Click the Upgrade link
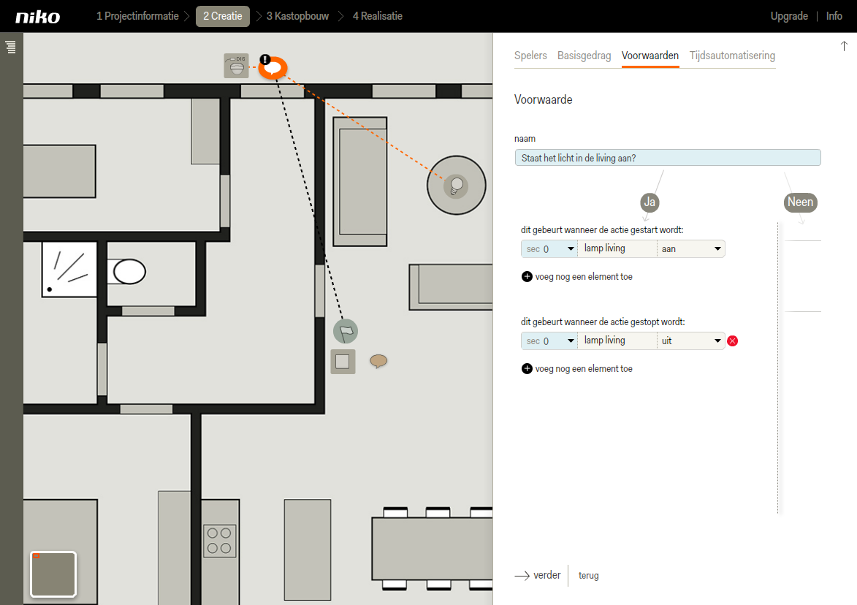 [x=788, y=16]
